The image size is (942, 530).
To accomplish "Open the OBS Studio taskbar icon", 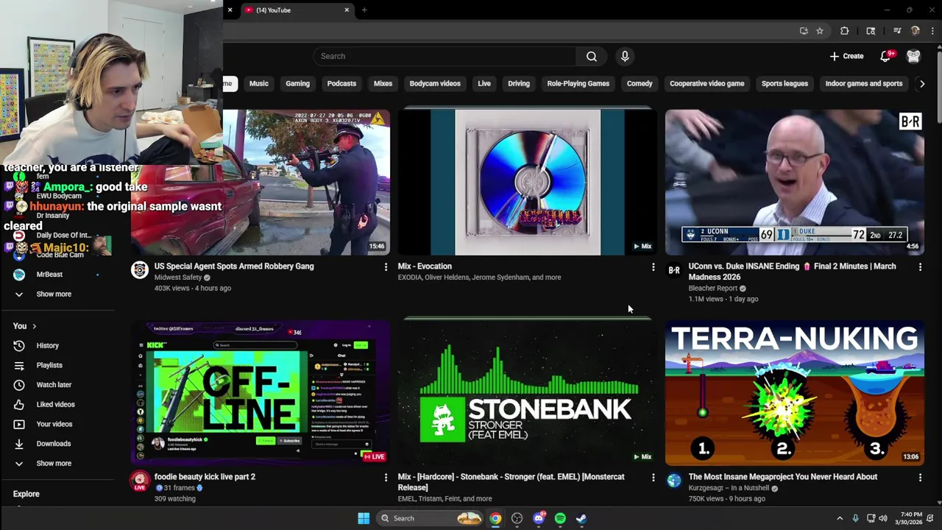I will [517, 518].
